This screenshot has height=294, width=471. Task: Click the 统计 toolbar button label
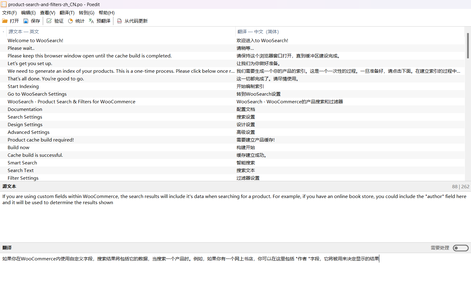click(x=80, y=21)
